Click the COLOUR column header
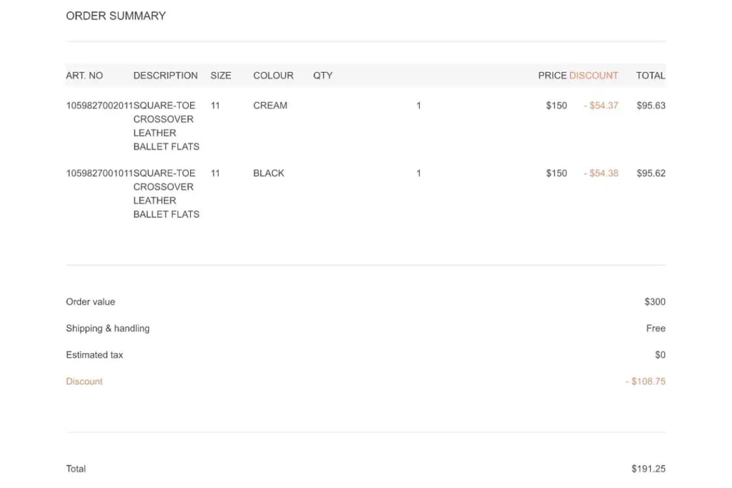Screen dimensions: 732x488 tap(273, 75)
